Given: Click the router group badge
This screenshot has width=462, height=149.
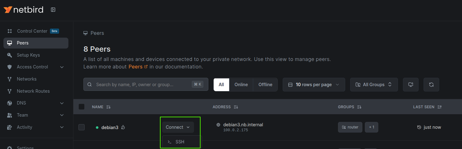Looking at the screenshot, I should tap(350, 127).
